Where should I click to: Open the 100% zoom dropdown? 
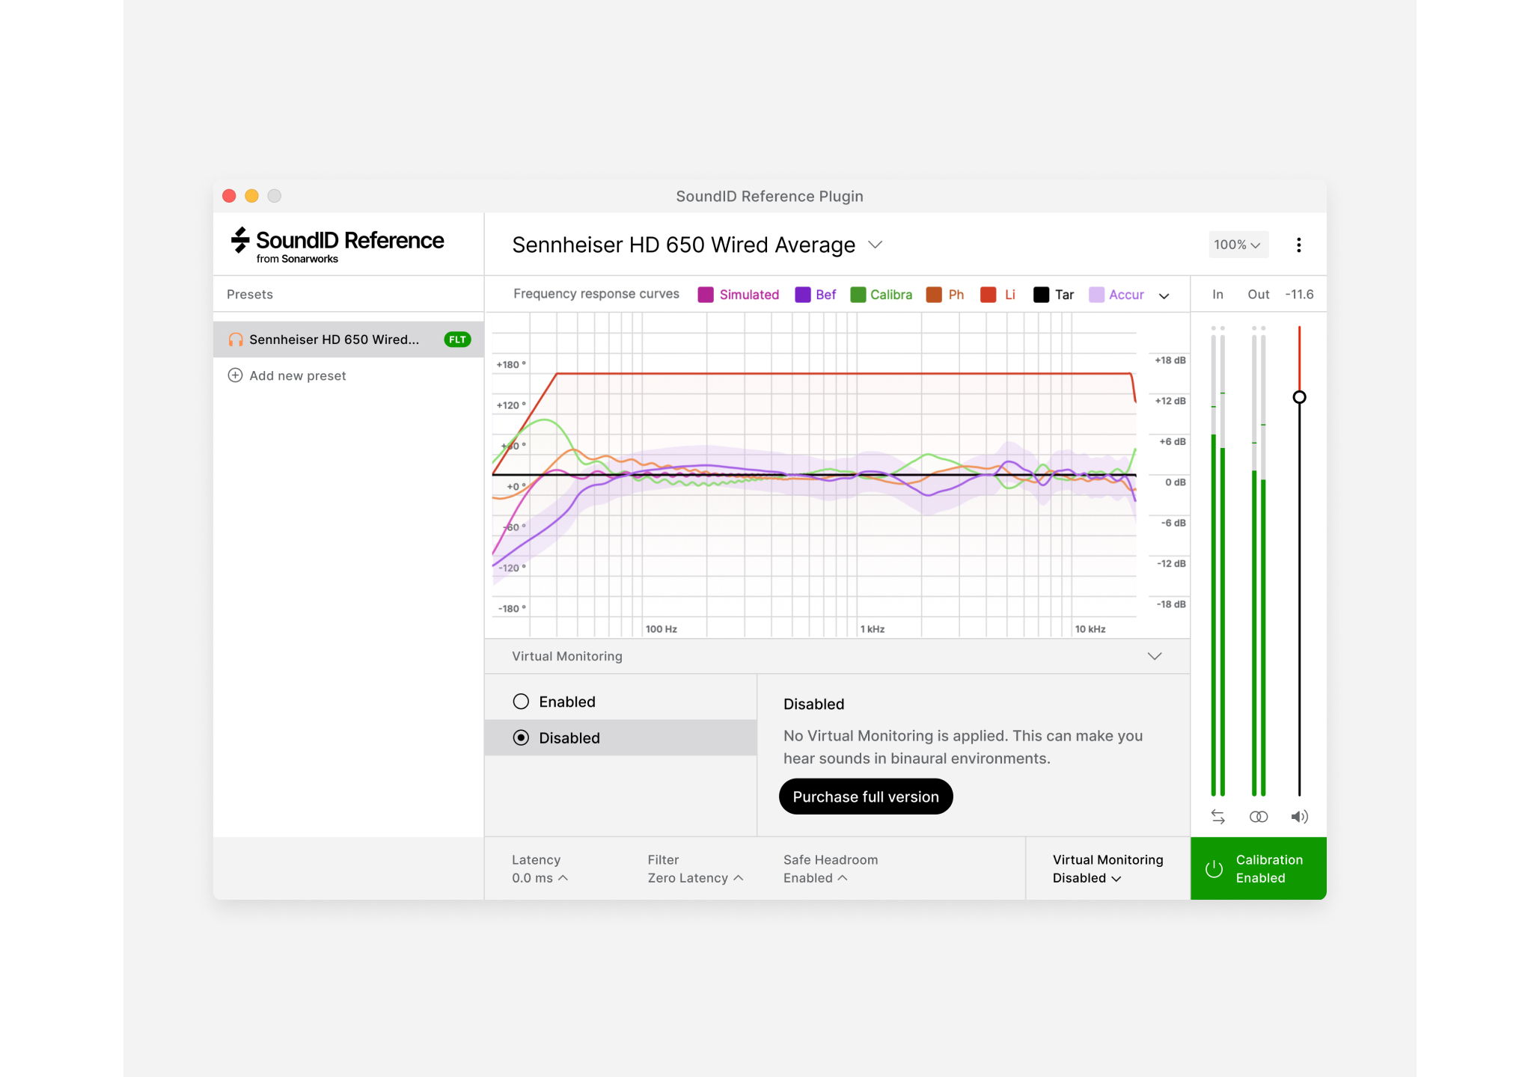pyautogui.click(x=1238, y=245)
